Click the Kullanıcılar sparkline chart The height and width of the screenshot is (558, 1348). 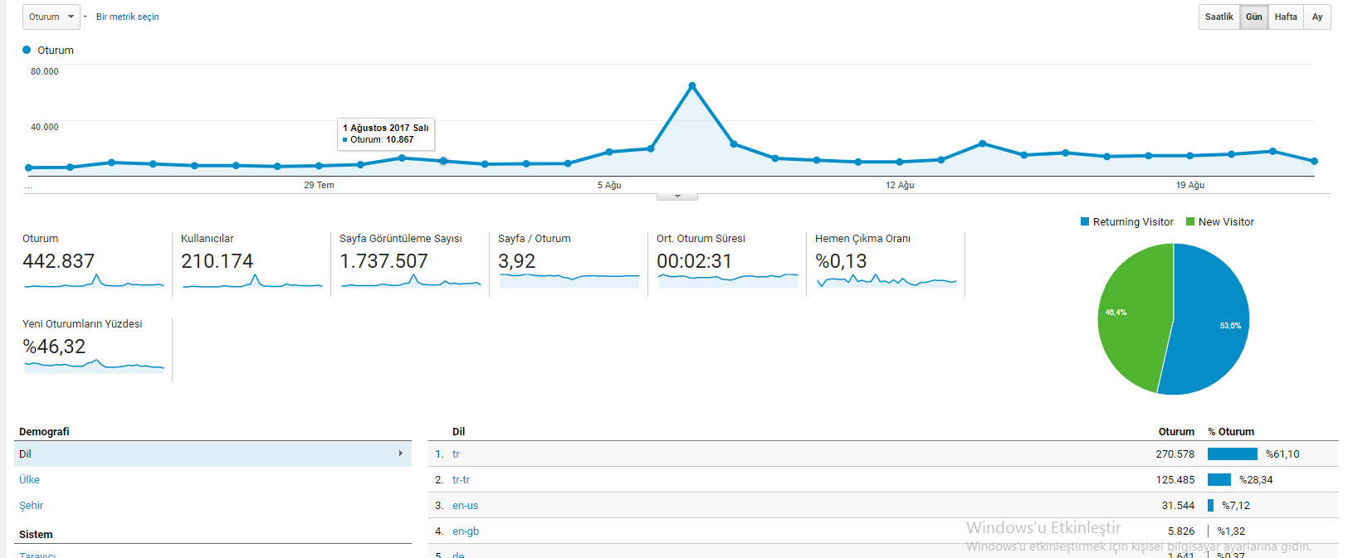(x=252, y=281)
